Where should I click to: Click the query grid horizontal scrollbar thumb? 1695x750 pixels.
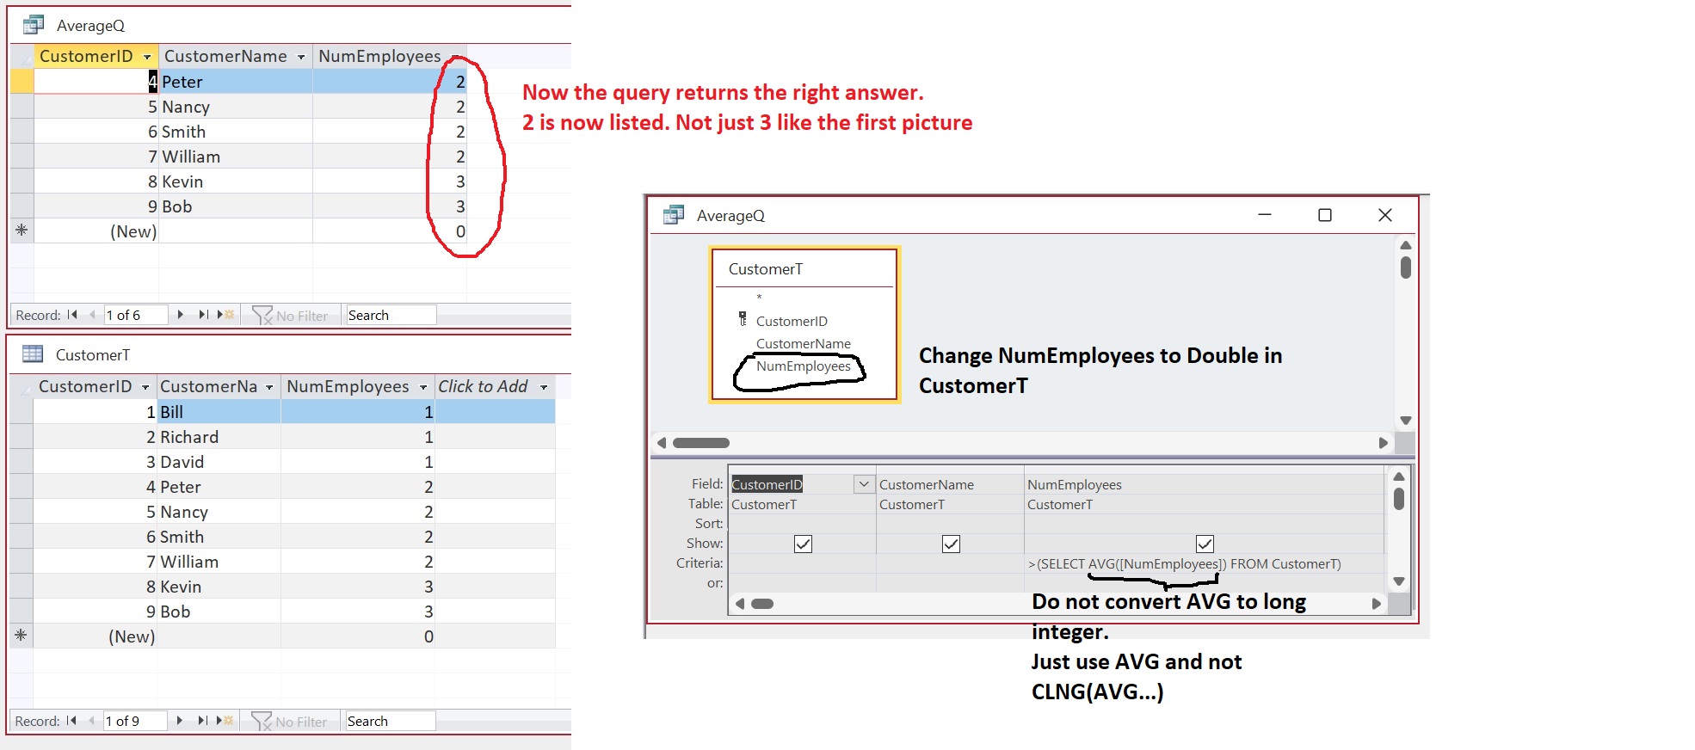click(x=762, y=604)
